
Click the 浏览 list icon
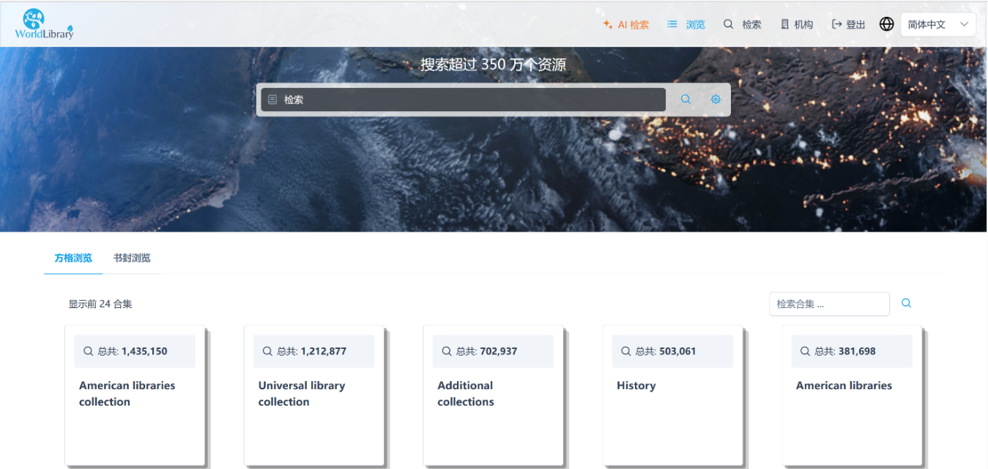pos(672,24)
